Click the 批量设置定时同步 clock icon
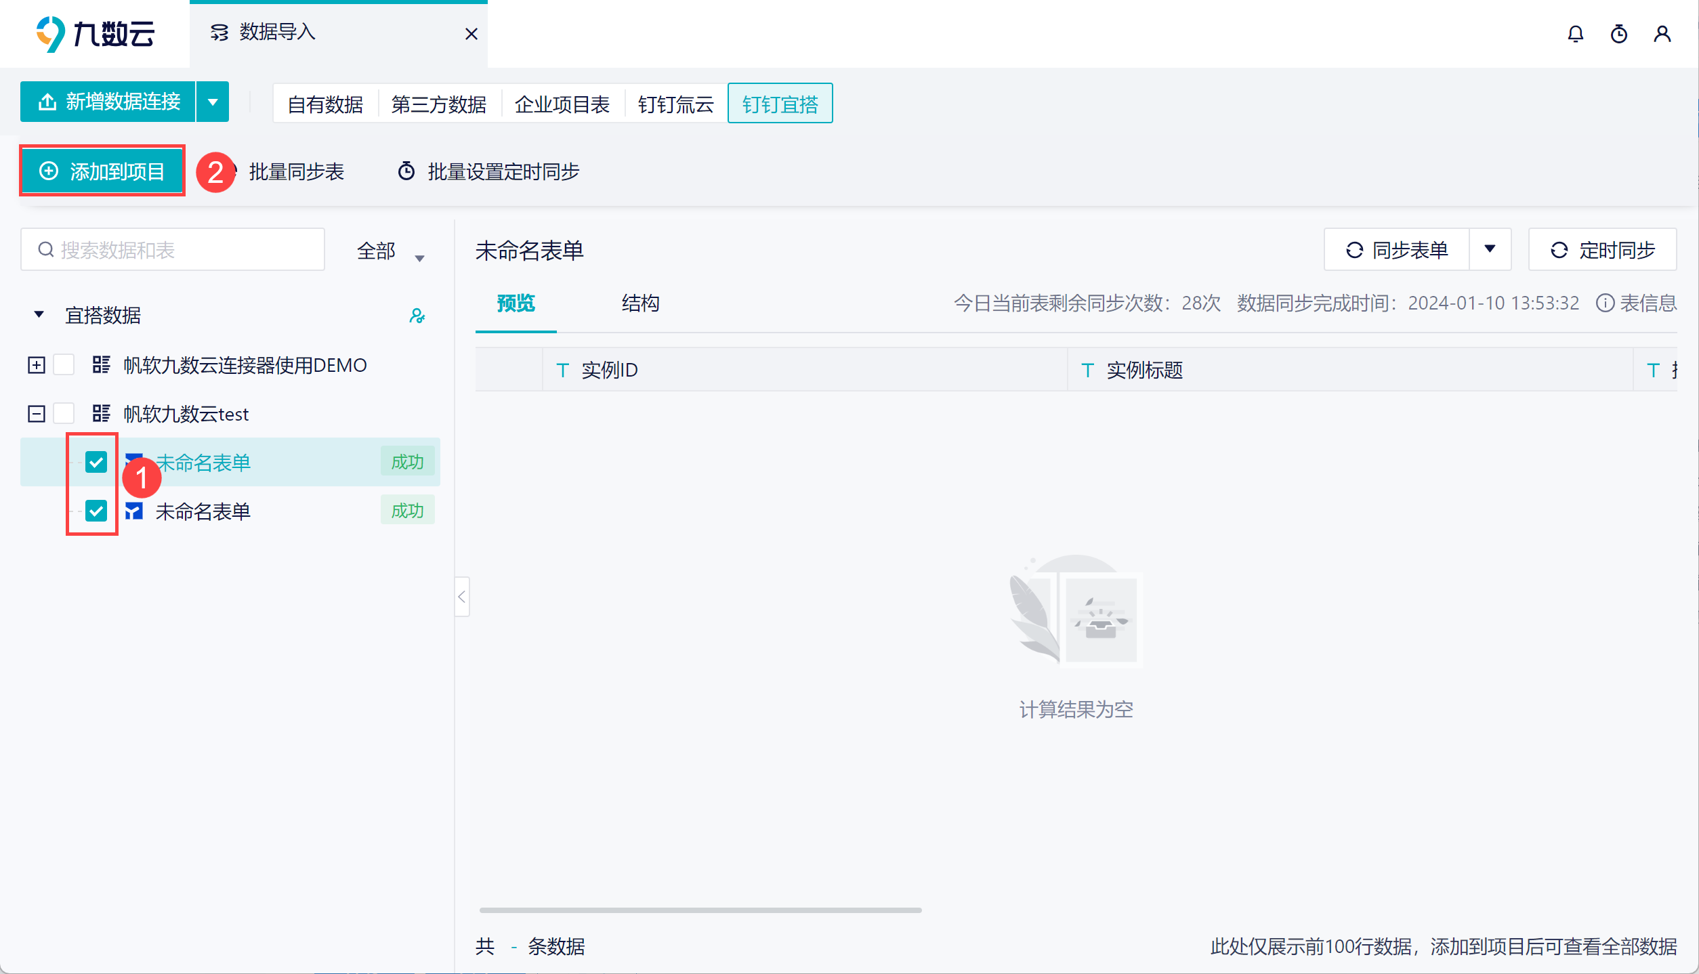Screen dimensions: 1699x974 406,171
